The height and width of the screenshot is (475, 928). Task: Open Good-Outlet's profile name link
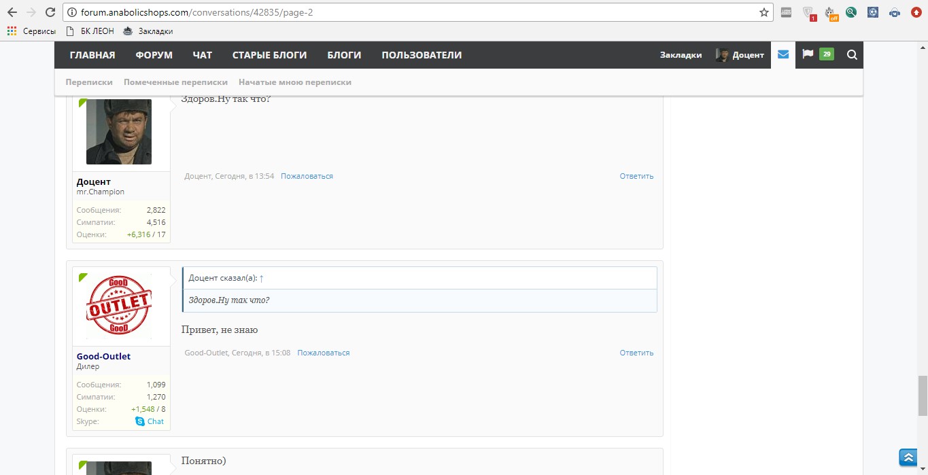click(103, 356)
